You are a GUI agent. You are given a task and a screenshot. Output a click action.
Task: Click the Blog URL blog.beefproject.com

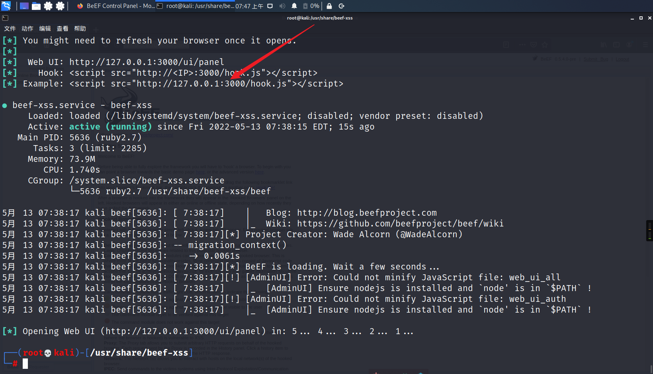[x=367, y=213]
